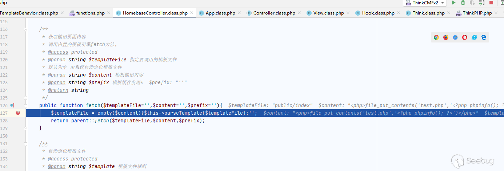Click the class icon on App.class.php tab
This screenshot has height=171, width=504.
[201, 13]
